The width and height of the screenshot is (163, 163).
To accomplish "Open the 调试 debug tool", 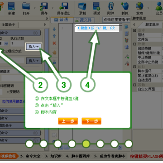I will click(x=96, y=6).
